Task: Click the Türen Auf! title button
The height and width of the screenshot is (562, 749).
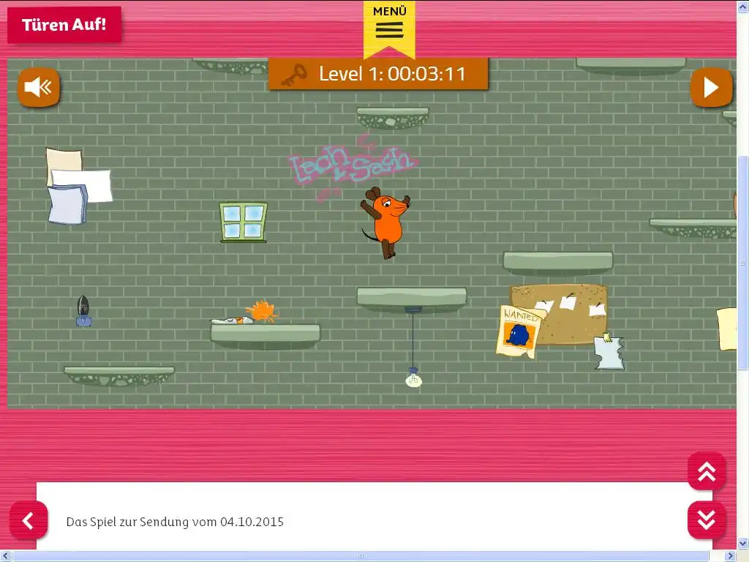Action: pos(64,25)
